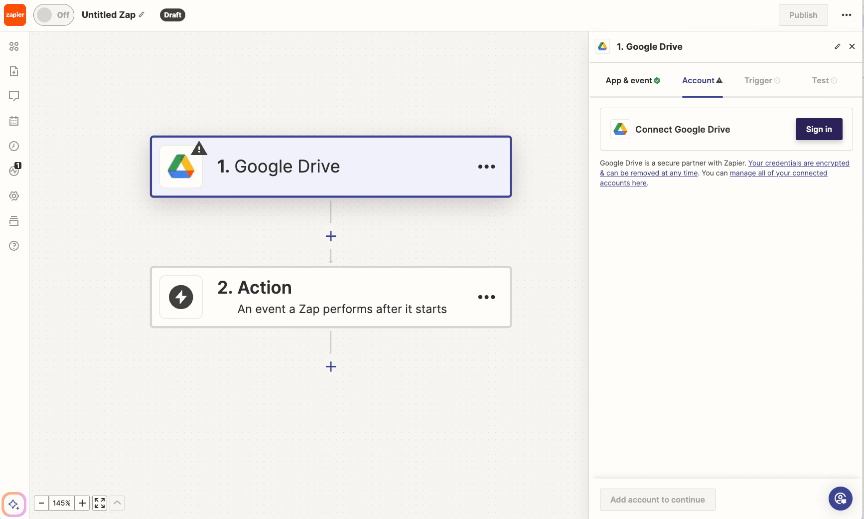Open the schedule calendar icon in sidebar
The height and width of the screenshot is (519, 864).
14,121
